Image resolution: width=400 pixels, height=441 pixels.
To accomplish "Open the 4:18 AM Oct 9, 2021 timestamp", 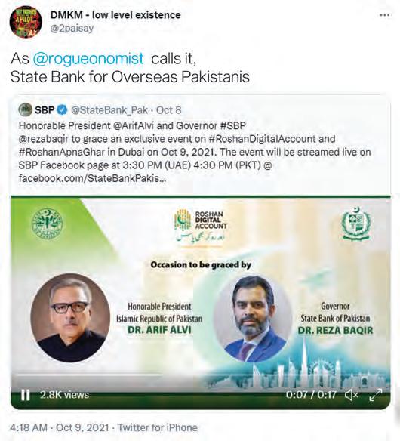I will (59, 427).
